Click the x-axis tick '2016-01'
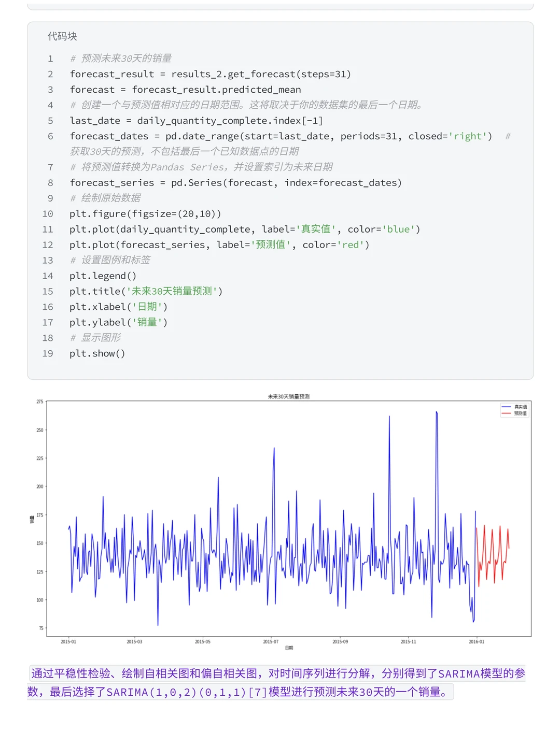This screenshot has width=560, height=746. (477, 642)
